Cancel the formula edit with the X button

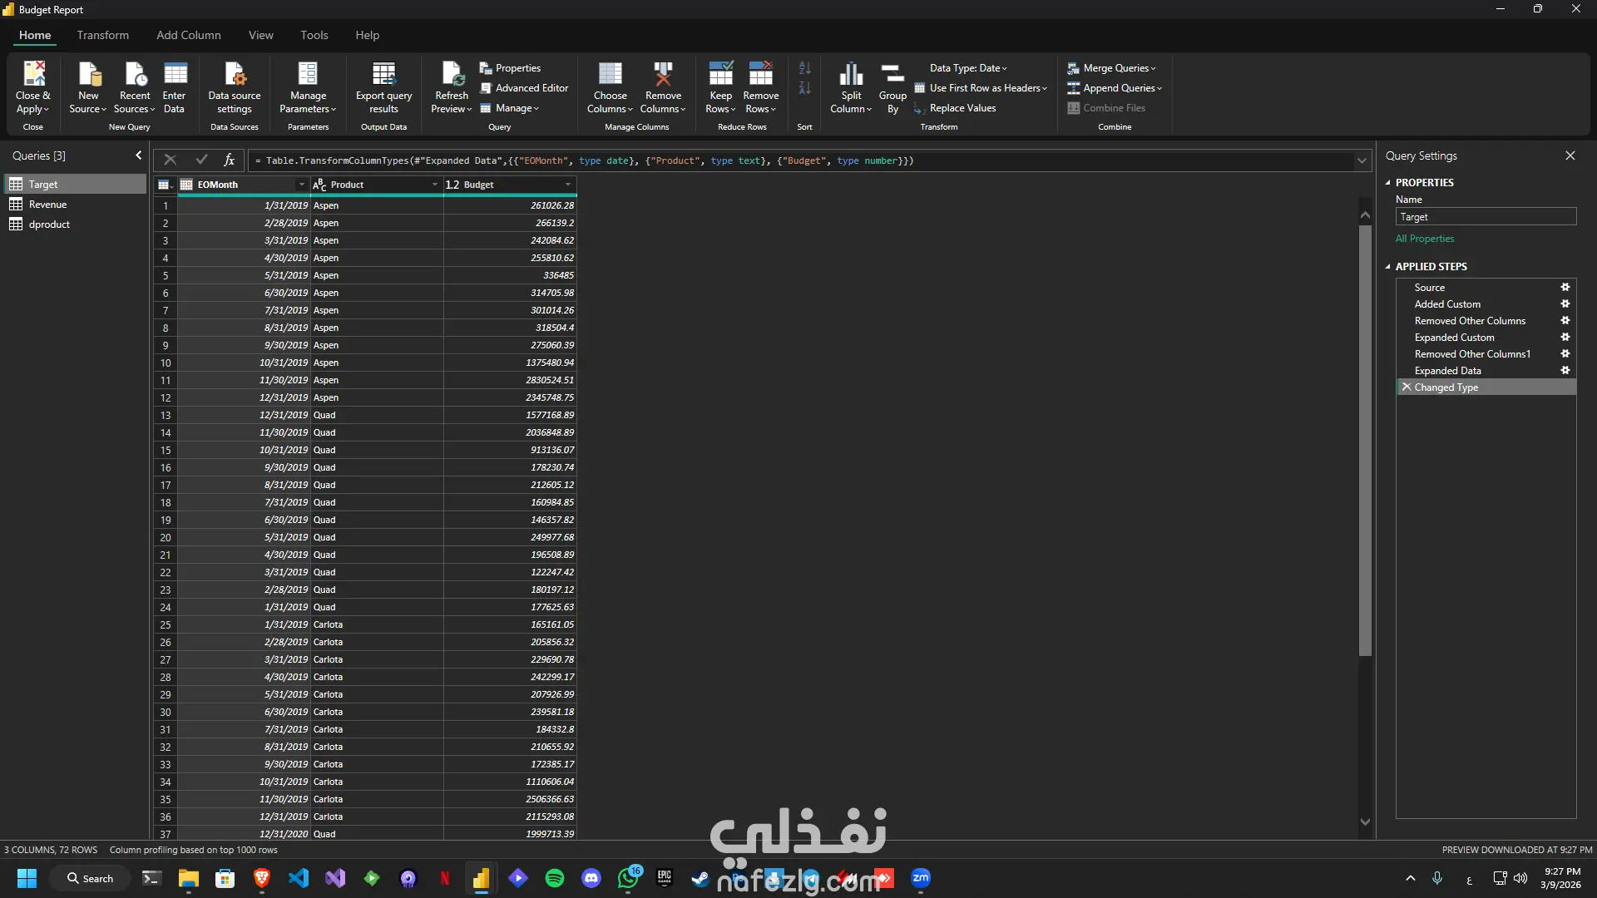[170, 160]
